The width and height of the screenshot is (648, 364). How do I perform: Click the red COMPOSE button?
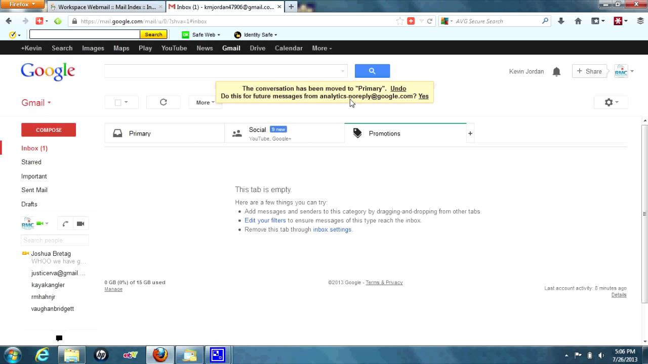49,130
